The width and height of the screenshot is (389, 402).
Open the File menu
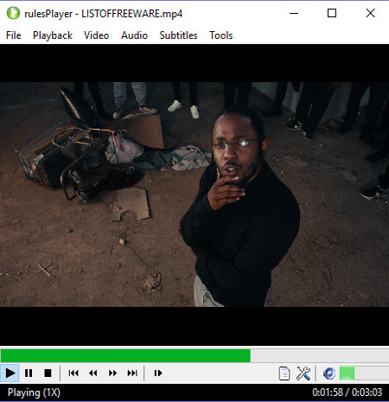[14, 35]
